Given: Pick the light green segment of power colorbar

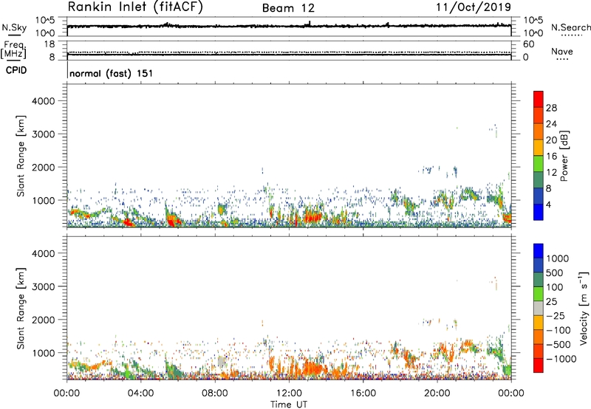Looking at the screenshot, I should (539, 163).
